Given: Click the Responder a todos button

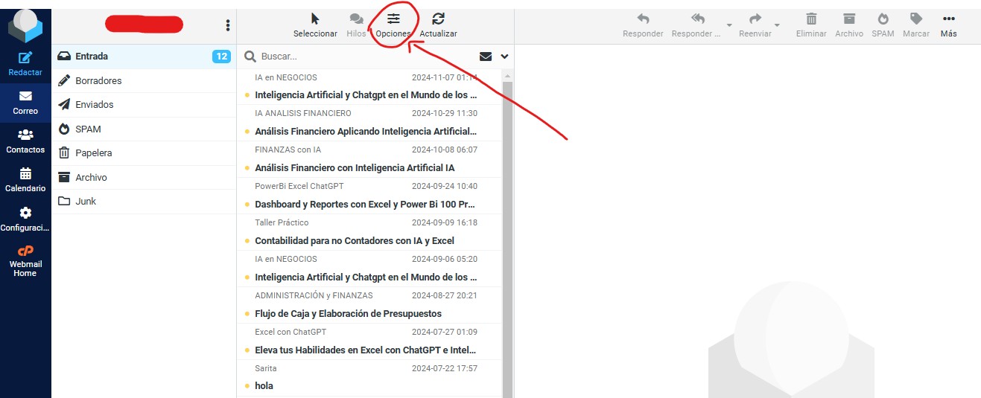Looking at the screenshot, I should 697,25.
